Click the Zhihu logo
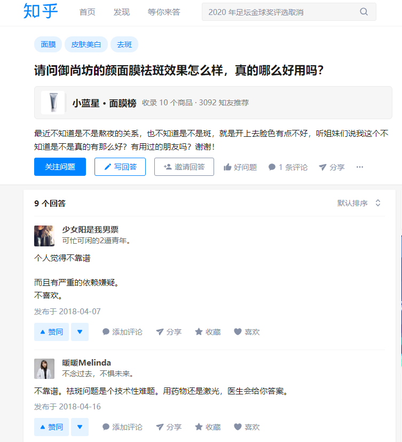This screenshot has height=442, width=402. [41, 11]
